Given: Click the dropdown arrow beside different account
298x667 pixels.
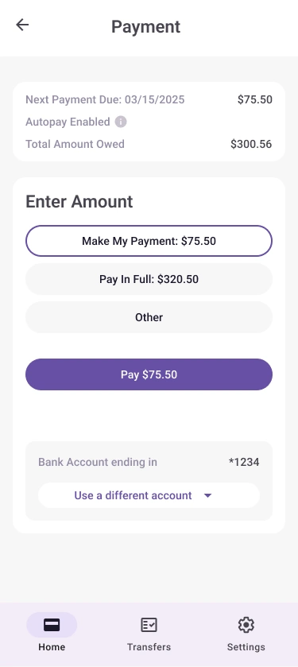Looking at the screenshot, I should [208, 495].
